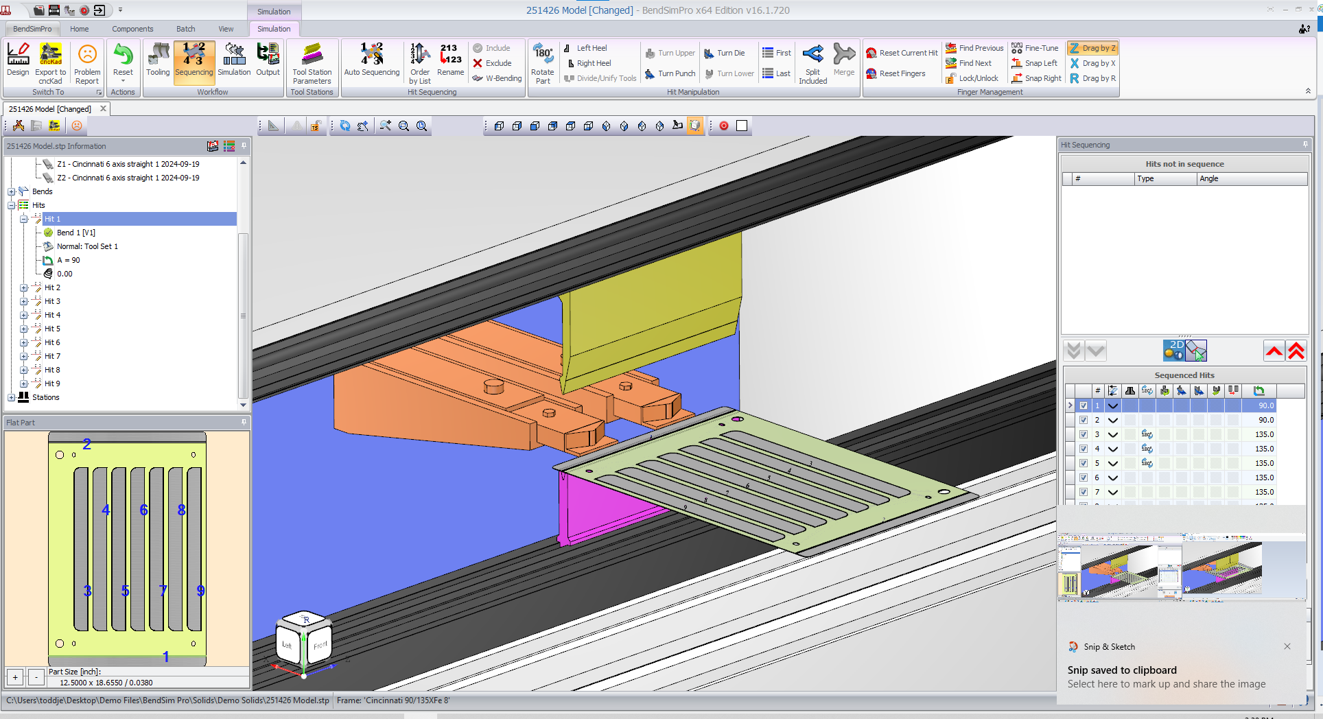Image resolution: width=1323 pixels, height=719 pixels.
Task: Collapse the Hits tree node
Action: click(12, 205)
